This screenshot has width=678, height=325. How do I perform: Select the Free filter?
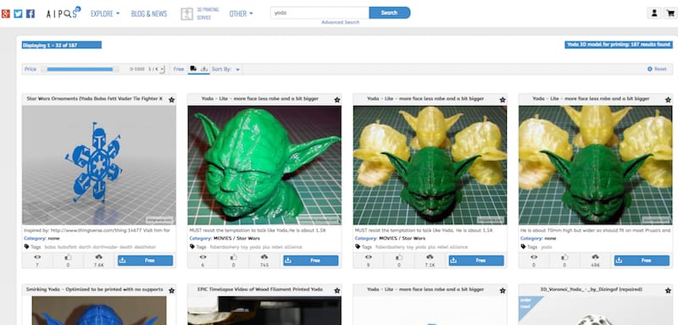point(179,69)
